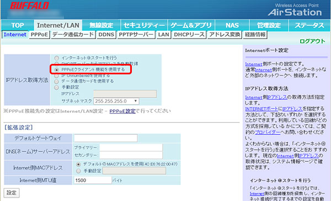Screen dimensions: 331x201
Task: Click the ログアウト link
Action: [x=312, y=41]
